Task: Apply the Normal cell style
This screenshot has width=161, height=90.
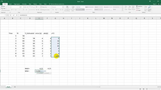Action: tap(80, 7)
